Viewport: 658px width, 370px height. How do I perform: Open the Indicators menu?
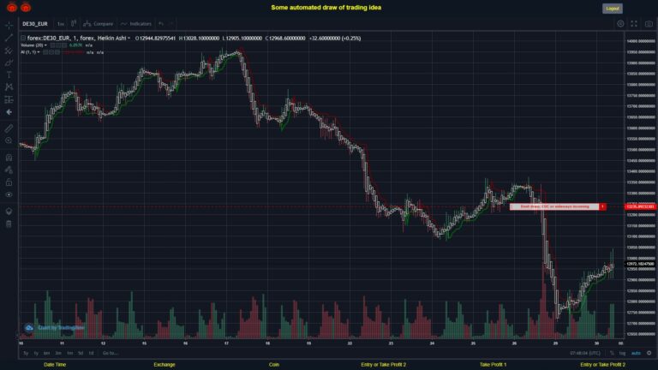136,24
